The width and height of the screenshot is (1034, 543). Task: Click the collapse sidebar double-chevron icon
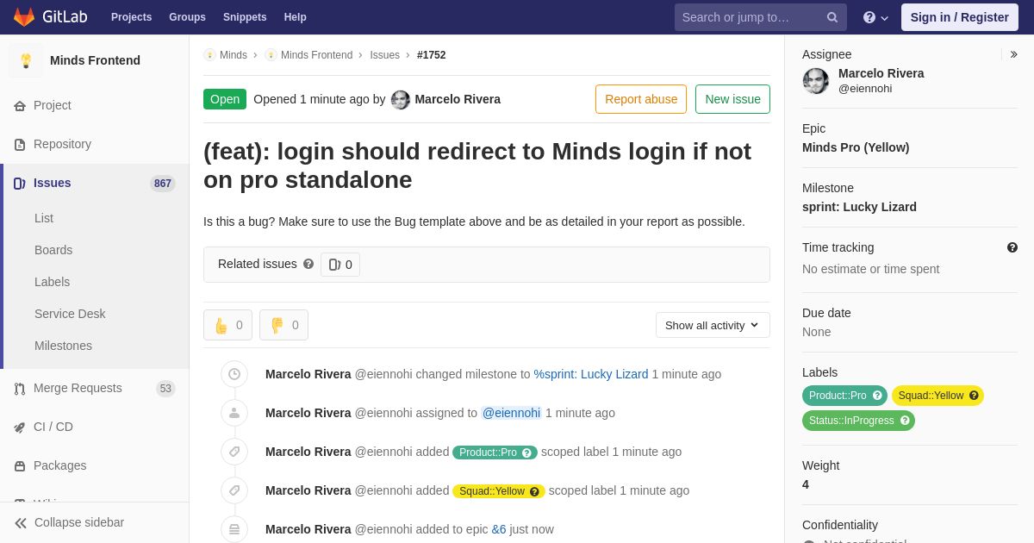click(x=21, y=523)
